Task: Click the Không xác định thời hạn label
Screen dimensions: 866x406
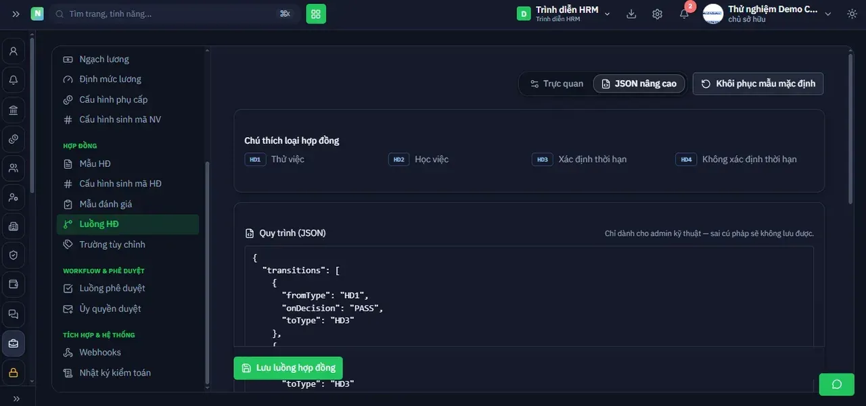Action: pyautogui.click(x=750, y=159)
